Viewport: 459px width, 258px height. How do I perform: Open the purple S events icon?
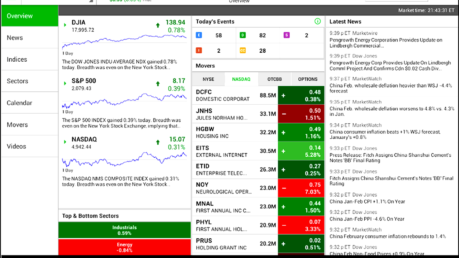pyautogui.click(x=287, y=35)
